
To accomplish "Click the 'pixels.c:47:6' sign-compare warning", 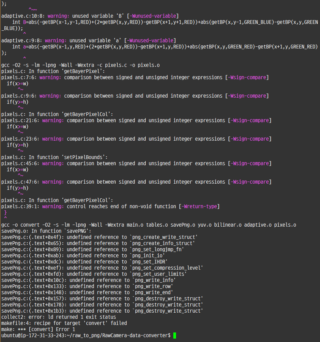I will 136,182.
